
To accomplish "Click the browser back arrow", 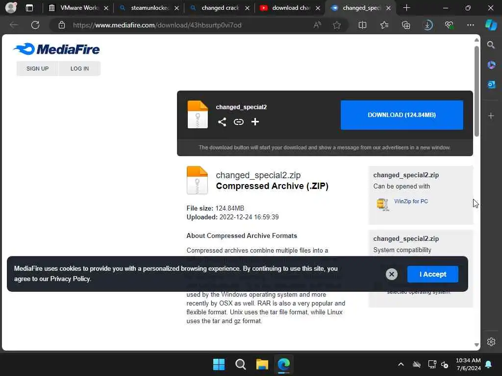I will [x=13, y=25].
